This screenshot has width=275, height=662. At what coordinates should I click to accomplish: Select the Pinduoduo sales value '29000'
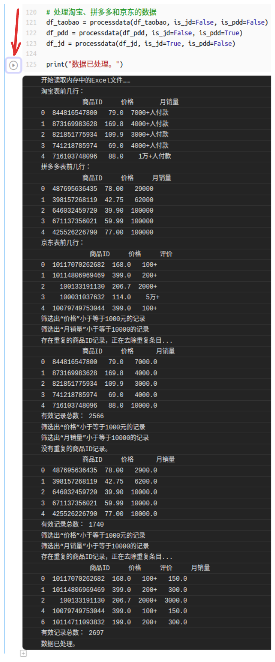tap(144, 189)
